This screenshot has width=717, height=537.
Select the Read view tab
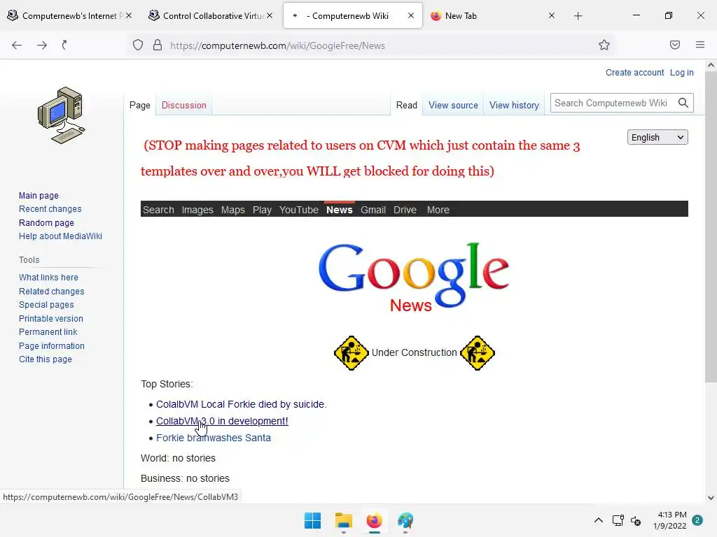point(407,105)
